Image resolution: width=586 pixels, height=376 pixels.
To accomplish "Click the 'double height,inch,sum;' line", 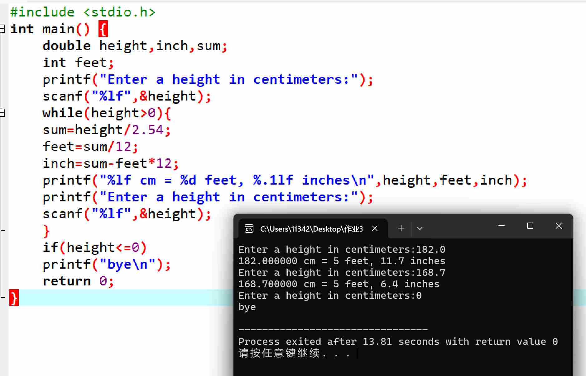I will (x=135, y=46).
